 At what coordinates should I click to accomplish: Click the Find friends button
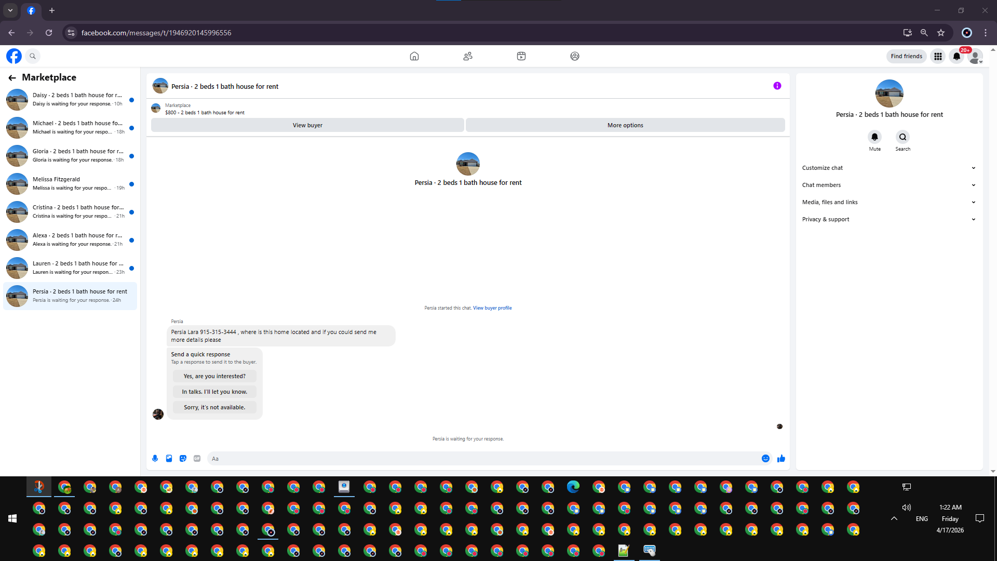click(x=907, y=56)
